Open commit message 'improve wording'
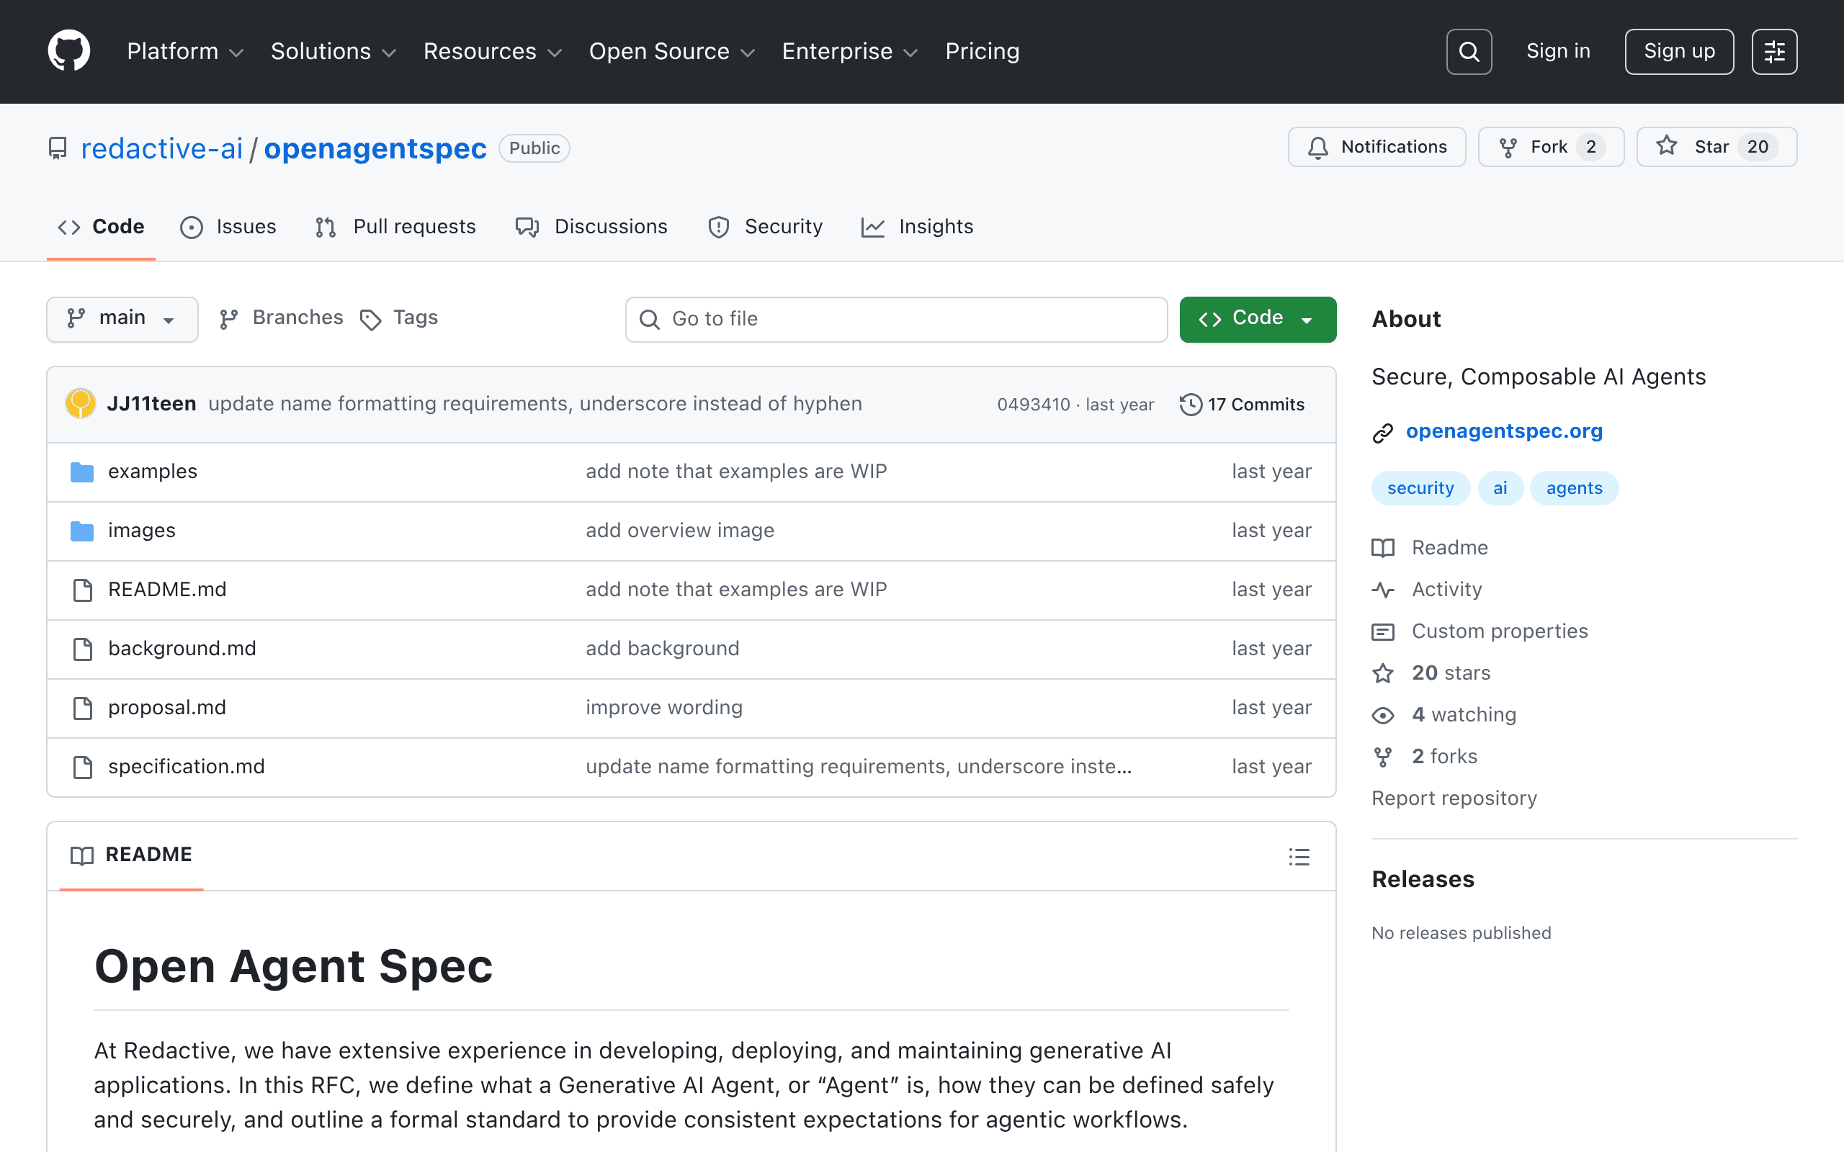Viewport: 1844px width, 1152px height. [x=663, y=708]
